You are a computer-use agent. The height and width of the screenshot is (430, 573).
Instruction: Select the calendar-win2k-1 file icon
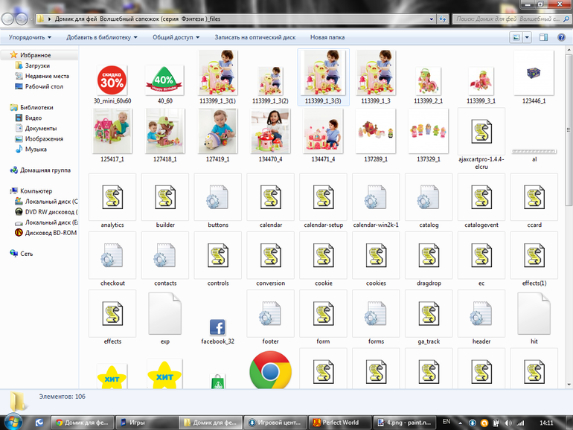pyautogui.click(x=376, y=197)
